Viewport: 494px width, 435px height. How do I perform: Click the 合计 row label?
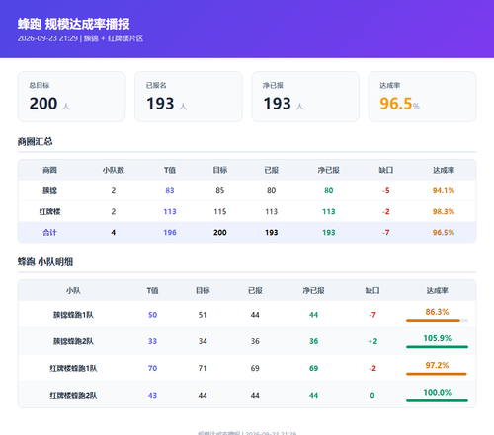[49, 233]
